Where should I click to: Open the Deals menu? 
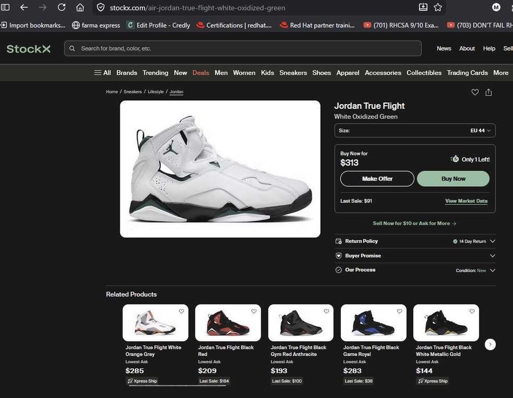[201, 72]
